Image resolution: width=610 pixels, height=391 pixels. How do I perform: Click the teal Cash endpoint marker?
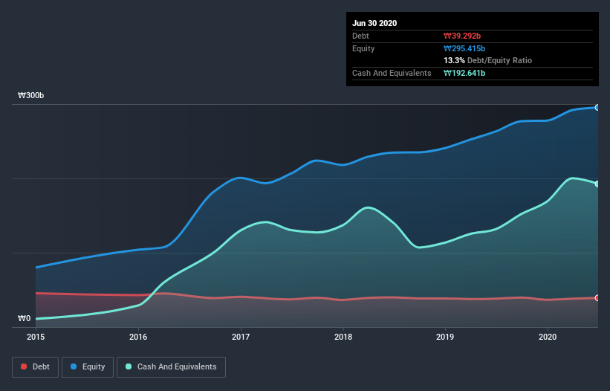(597, 184)
